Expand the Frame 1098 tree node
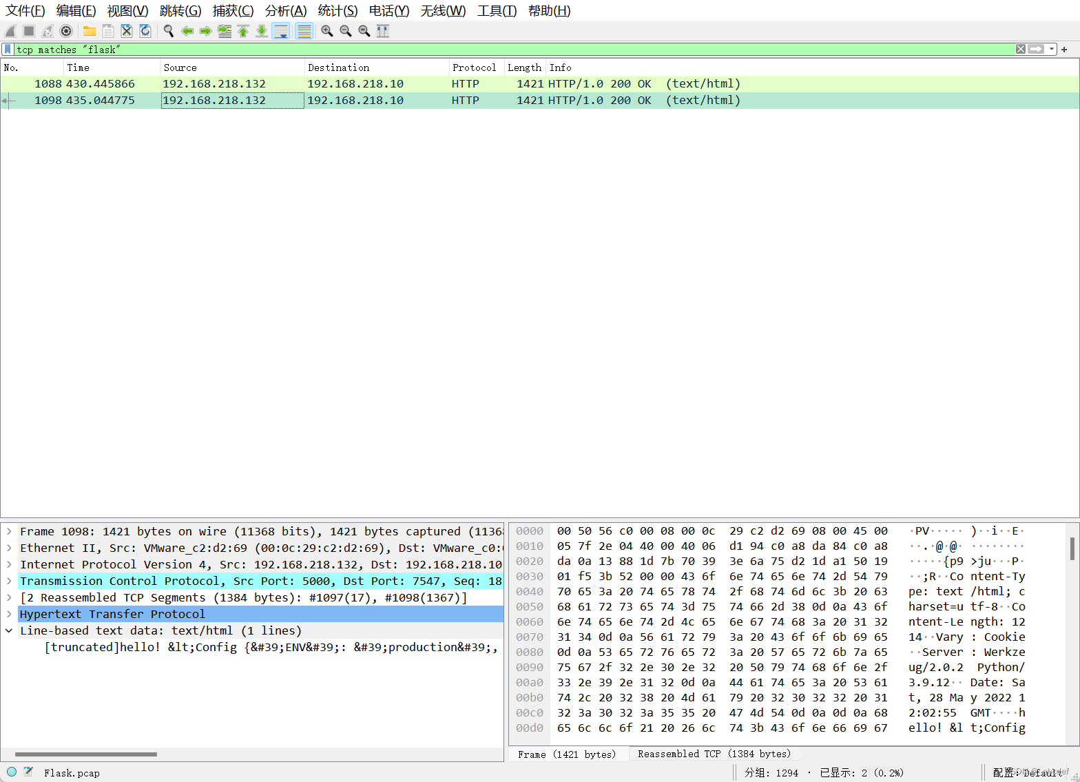The height and width of the screenshot is (782, 1080). click(9, 531)
